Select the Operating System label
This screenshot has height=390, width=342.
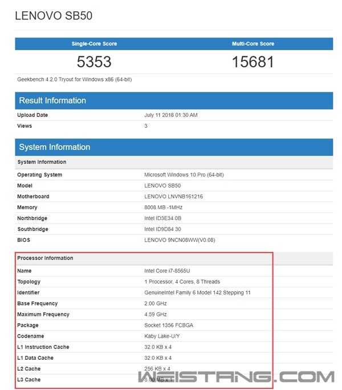click(39, 174)
